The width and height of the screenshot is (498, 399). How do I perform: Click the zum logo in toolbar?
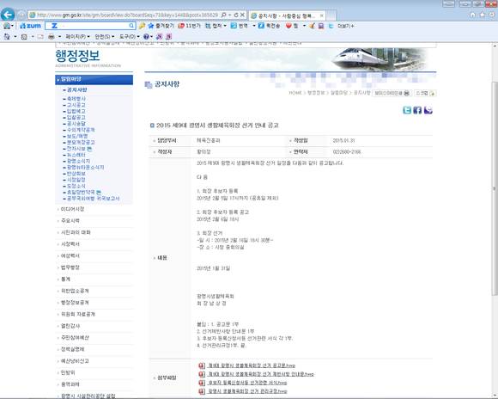(x=31, y=26)
